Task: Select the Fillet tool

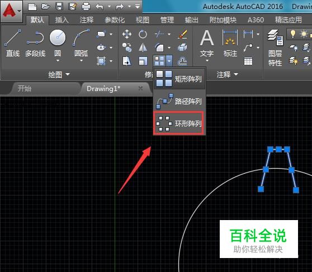Action: [159, 47]
